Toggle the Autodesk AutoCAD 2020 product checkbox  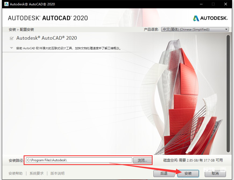12,38
